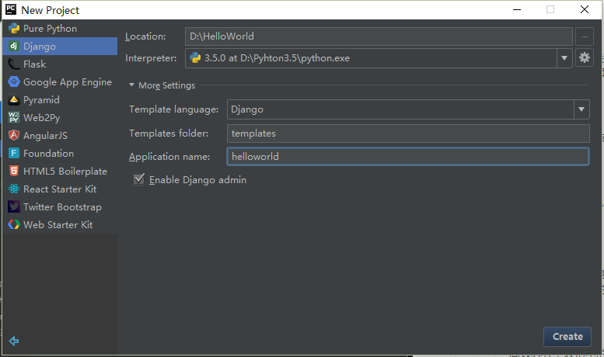
Task: Pick the Web Starter Kit project type
Action: (60, 224)
